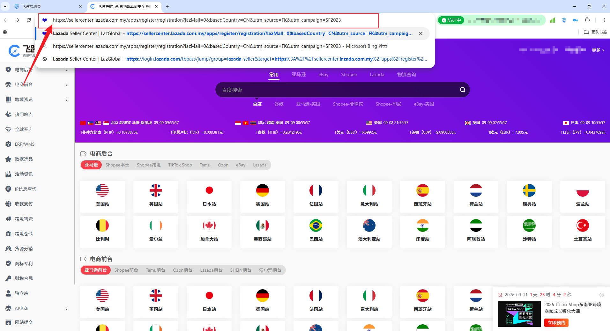Expand the AI电商 sidebar item arrow

coord(67,309)
